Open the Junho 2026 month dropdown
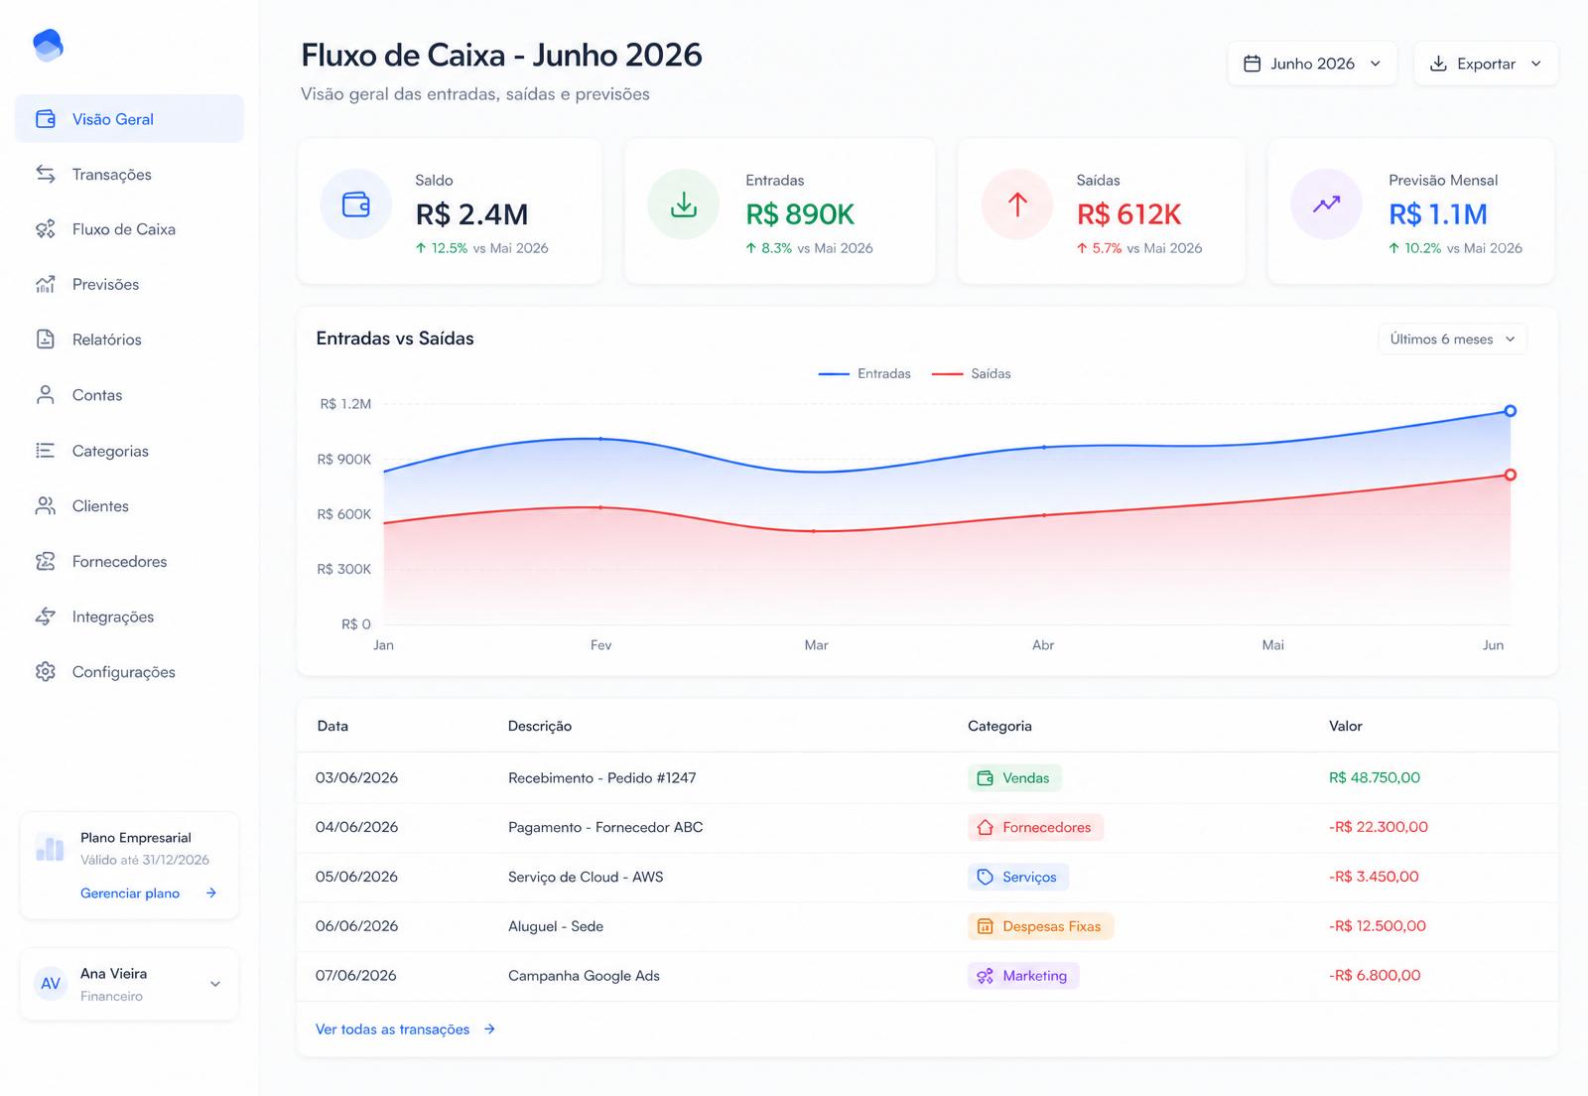This screenshot has height=1096, width=1588. click(1312, 64)
